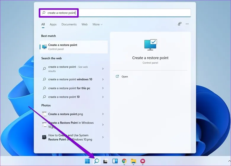
Task: Switch to the Apps filter tab
Action: click(x=53, y=25)
